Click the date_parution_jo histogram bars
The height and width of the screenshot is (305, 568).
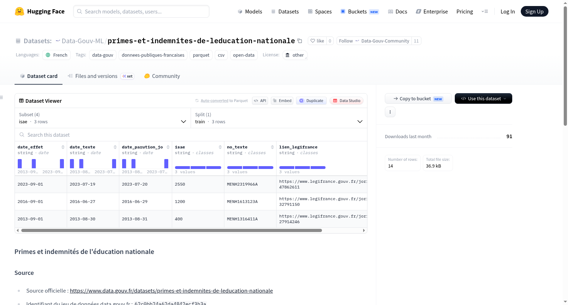pos(145,164)
